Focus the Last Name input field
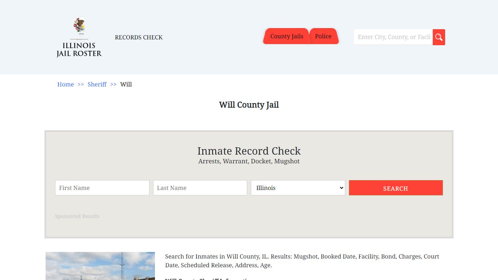 point(200,188)
